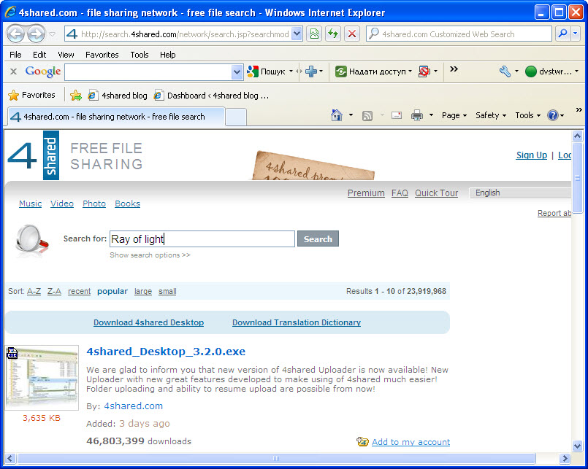This screenshot has height=469, width=588.
Task: Click the magnifying glass search graphic
Action: pos(32,240)
